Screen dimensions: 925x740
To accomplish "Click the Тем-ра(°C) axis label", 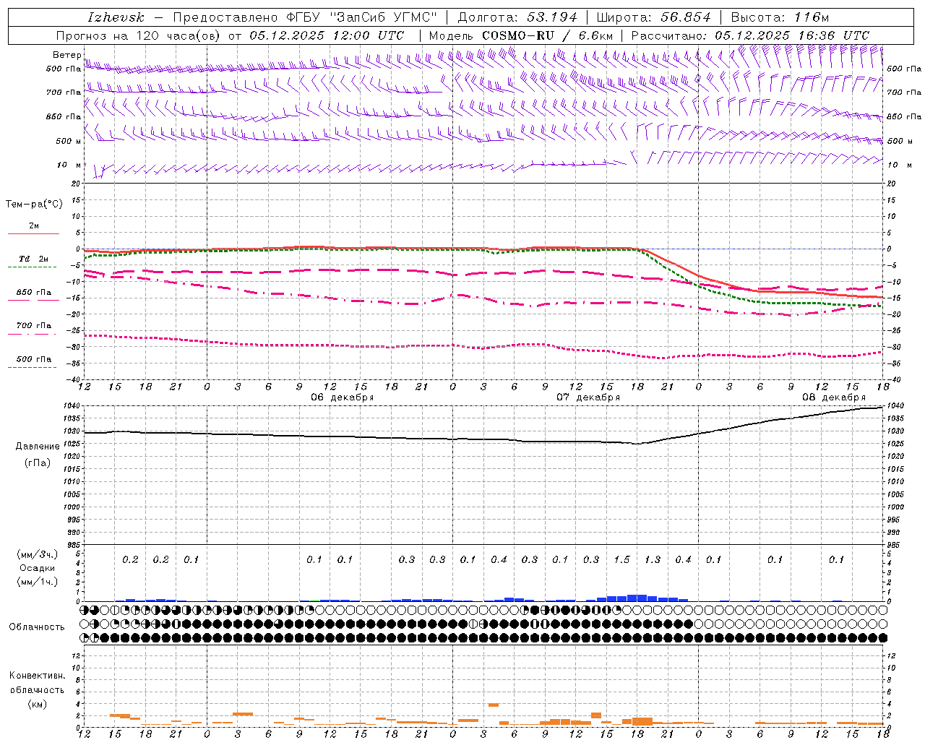I will click(x=34, y=205).
